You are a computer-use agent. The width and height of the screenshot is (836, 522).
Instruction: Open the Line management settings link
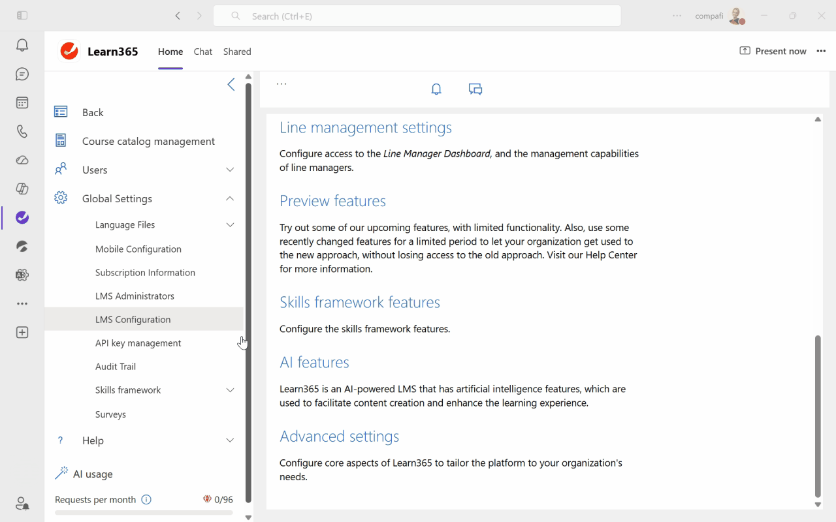[x=365, y=128]
